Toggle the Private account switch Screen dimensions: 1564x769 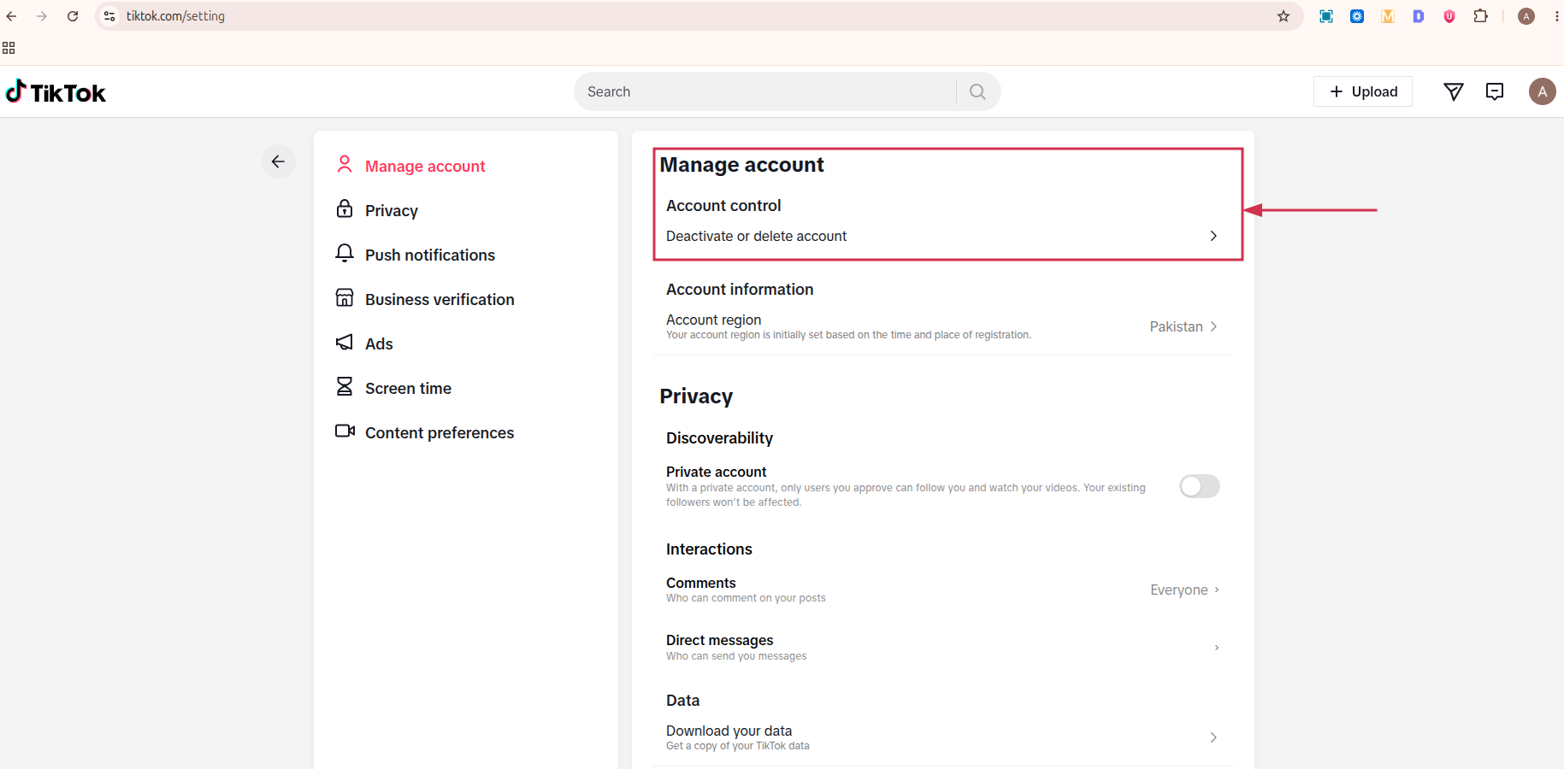[x=1199, y=486]
